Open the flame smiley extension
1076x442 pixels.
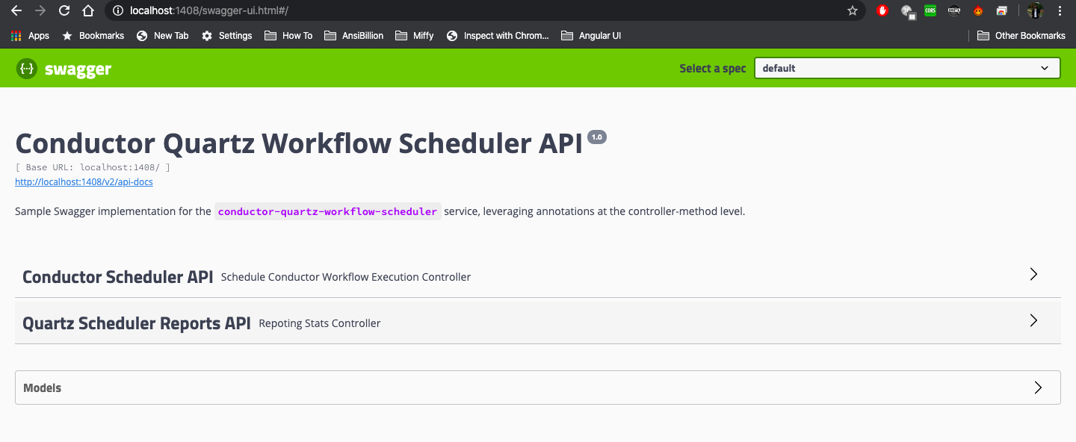click(978, 10)
